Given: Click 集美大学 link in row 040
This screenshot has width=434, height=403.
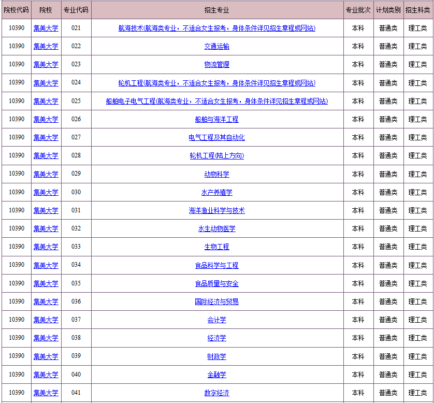Looking at the screenshot, I should (x=46, y=375).
